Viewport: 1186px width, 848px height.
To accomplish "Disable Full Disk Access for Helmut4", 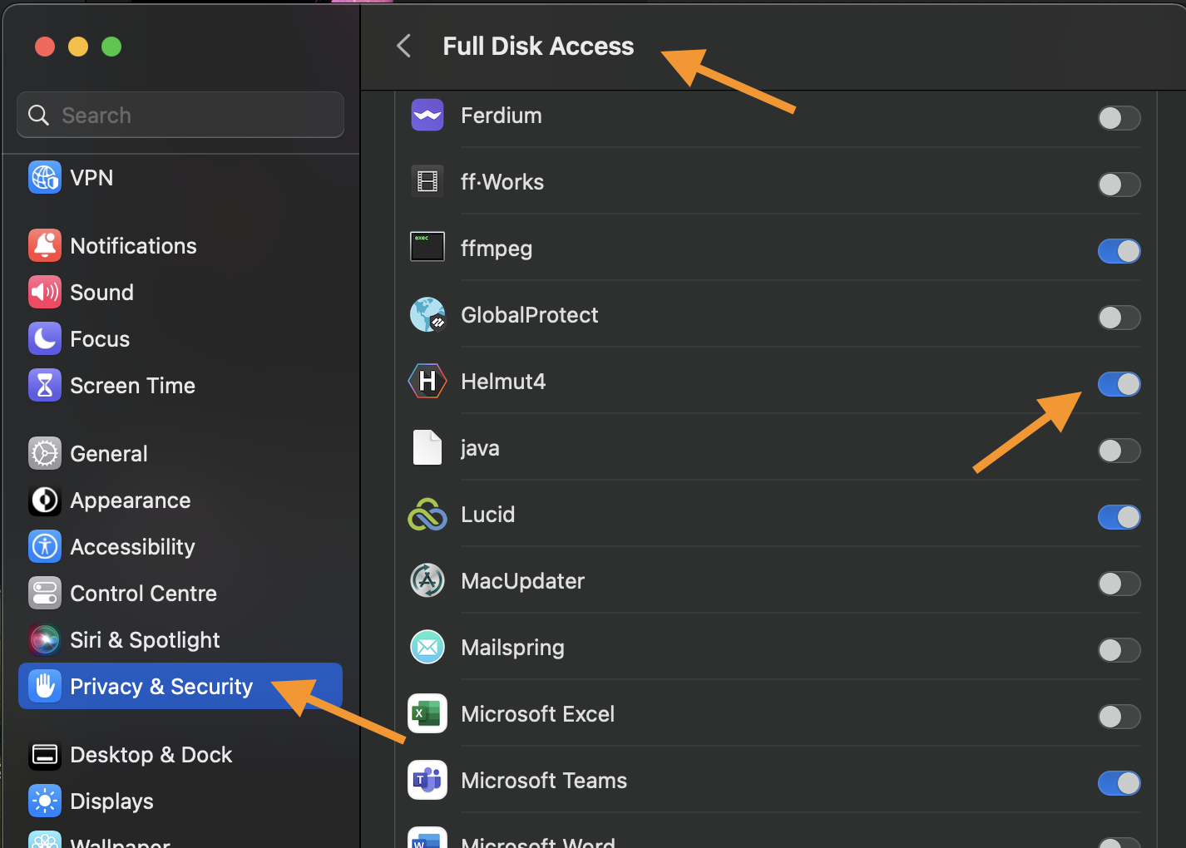I will 1119,384.
